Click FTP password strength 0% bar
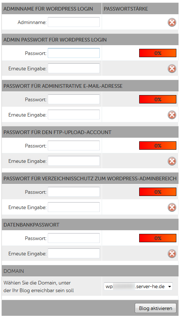The height and width of the screenshot is (318, 180). [x=158, y=146]
